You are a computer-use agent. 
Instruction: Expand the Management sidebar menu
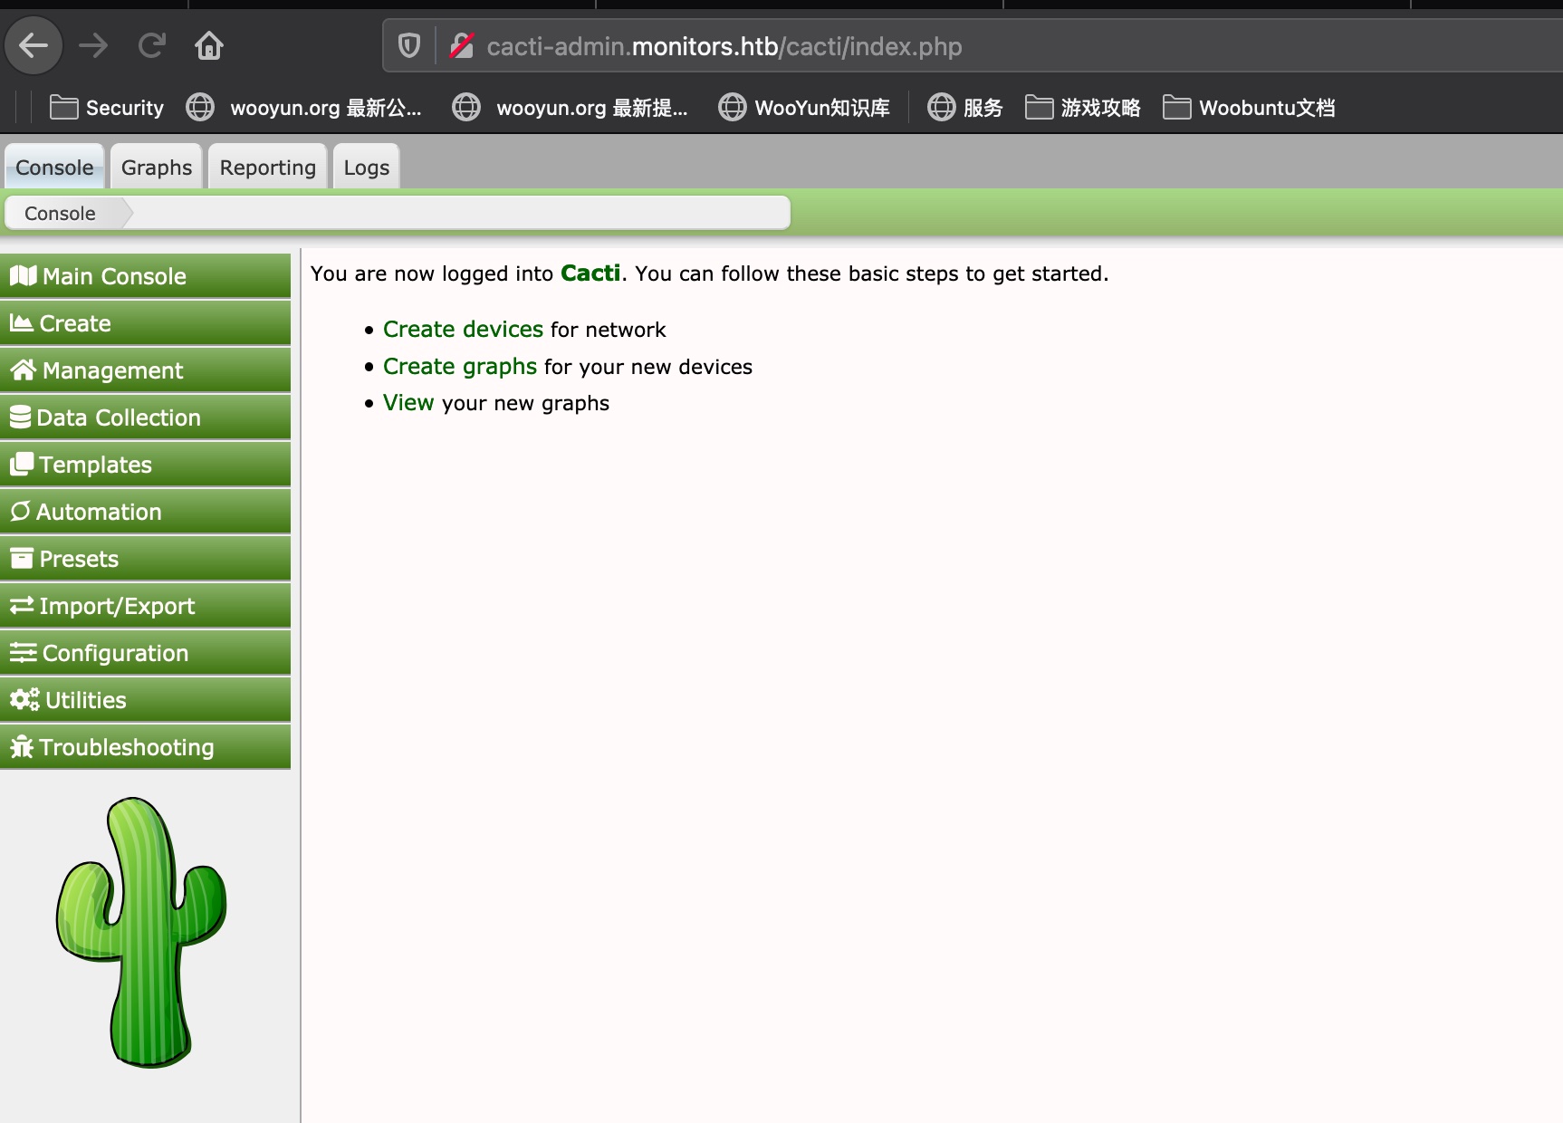pyautogui.click(x=145, y=370)
